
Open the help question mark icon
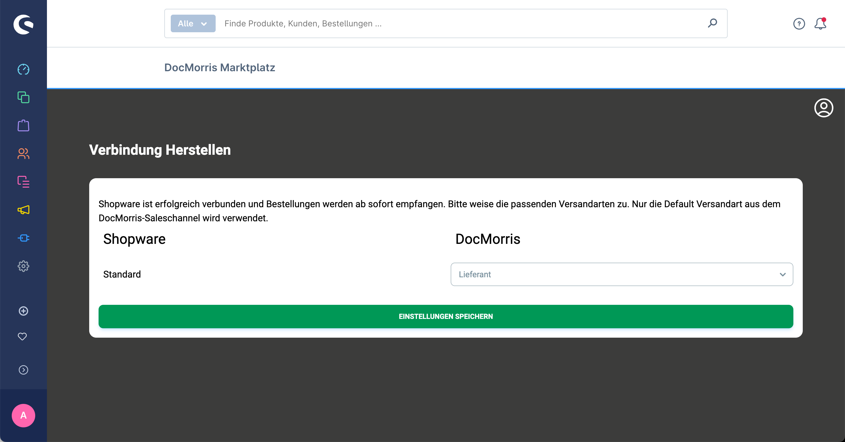click(x=799, y=23)
